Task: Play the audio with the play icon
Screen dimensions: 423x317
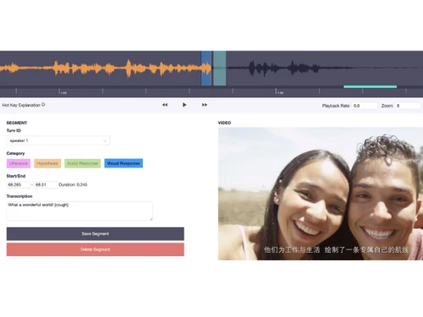Action: [x=184, y=105]
